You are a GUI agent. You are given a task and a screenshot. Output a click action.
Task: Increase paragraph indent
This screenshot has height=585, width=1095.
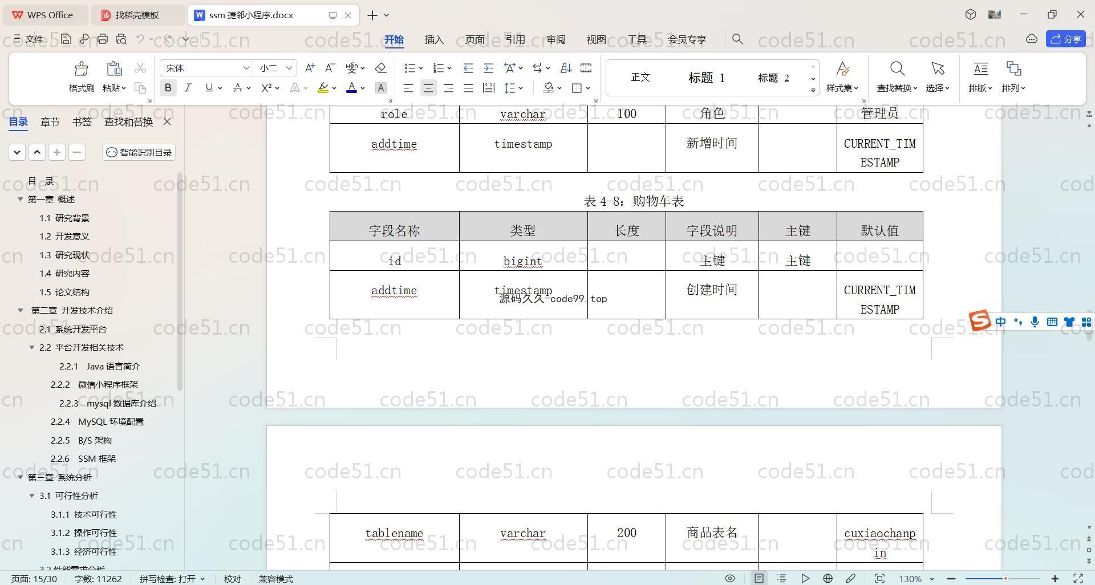488,68
